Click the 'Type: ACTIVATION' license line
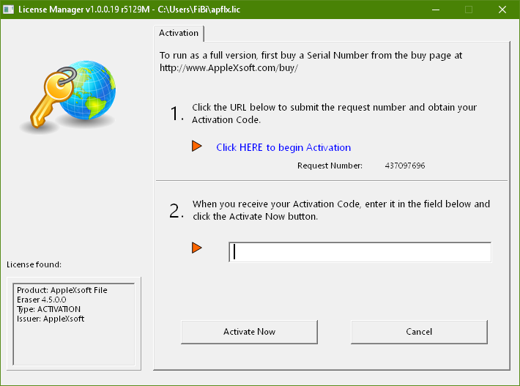Viewport: 520px width, 386px height. 49,309
